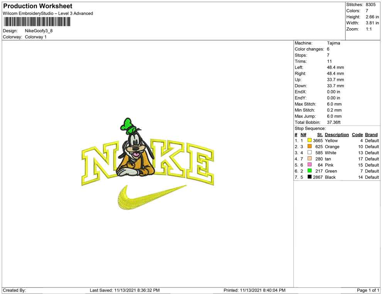Click stitch count 2867 in the Black row

coord(318,177)
